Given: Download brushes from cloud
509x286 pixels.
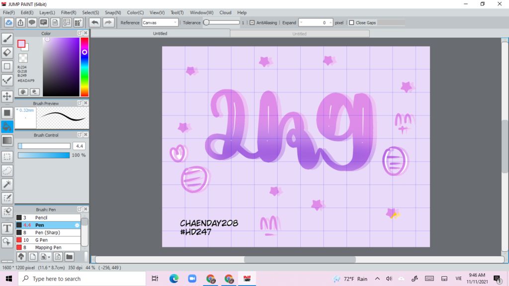Looking at the screenshot, I should pyautogui.click(x=21, y=257).
